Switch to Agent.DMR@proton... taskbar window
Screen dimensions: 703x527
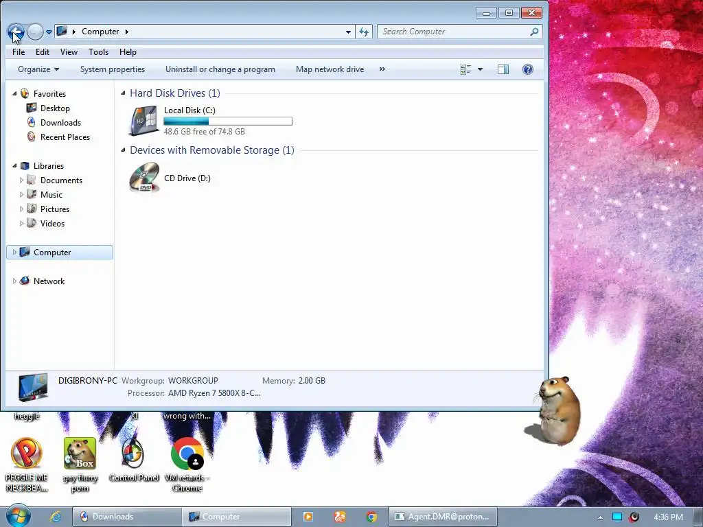click(x=443, y=517)
